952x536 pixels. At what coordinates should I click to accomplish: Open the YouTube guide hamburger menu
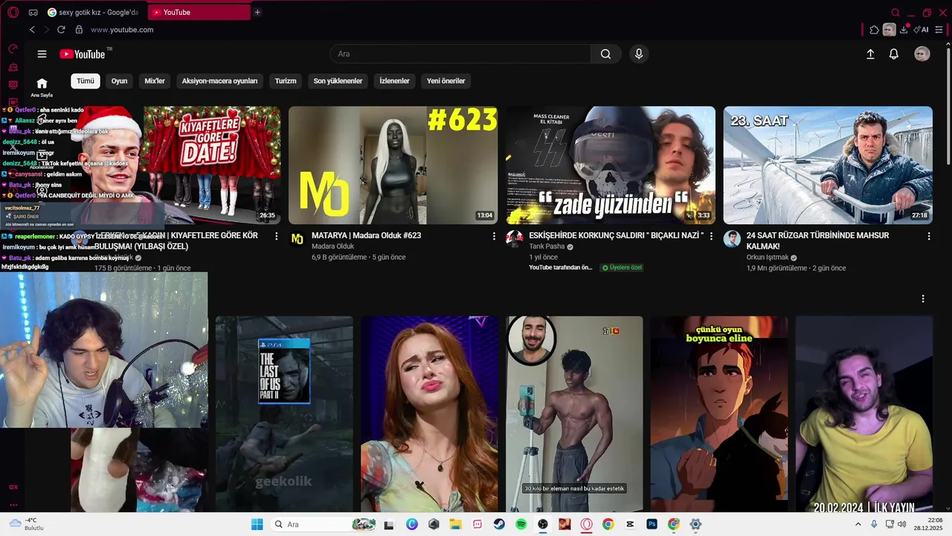pyautogui.click(x=42, y=54)
